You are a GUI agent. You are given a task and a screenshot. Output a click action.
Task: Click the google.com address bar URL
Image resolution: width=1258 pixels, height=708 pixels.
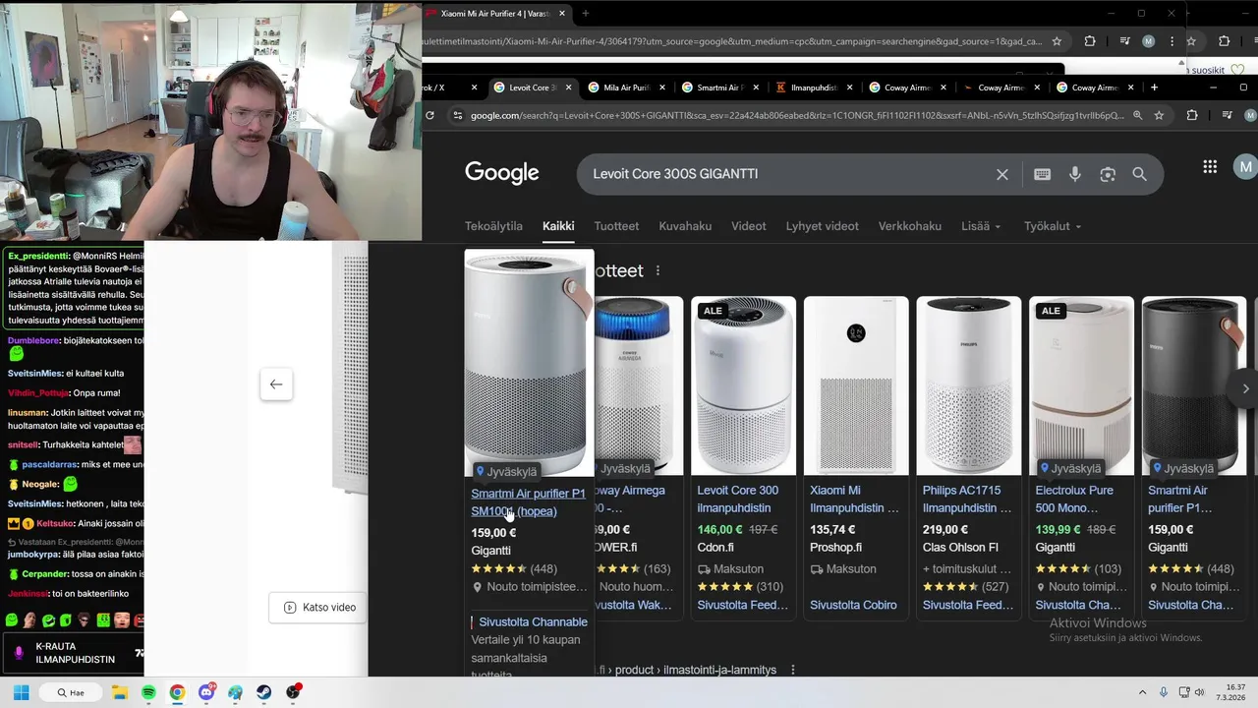point(796,115)
